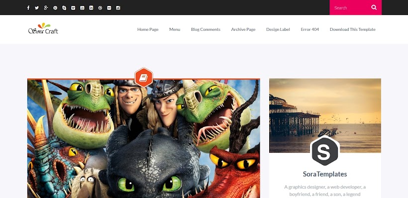Open the Blog Comments menu item

[205, 29]
